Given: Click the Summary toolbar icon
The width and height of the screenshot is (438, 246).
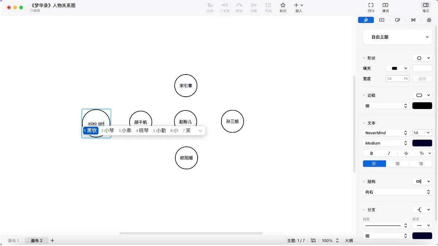Looking at the screenshot, I should (x=254, y=5).
